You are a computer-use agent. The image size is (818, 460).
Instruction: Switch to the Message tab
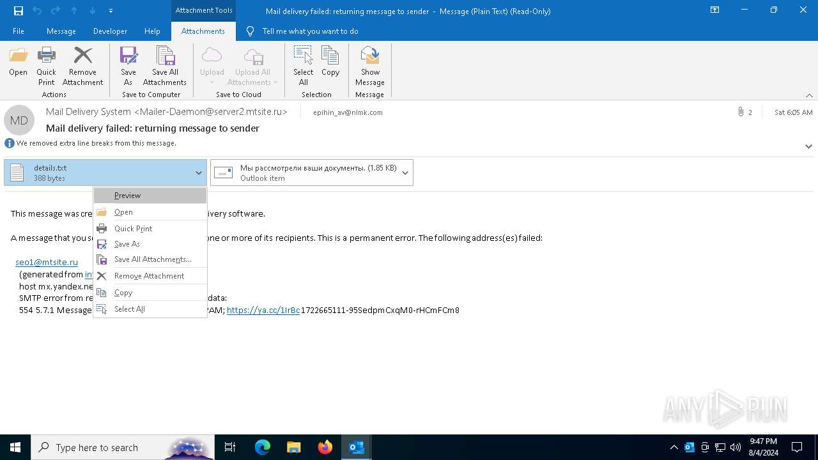61,31
